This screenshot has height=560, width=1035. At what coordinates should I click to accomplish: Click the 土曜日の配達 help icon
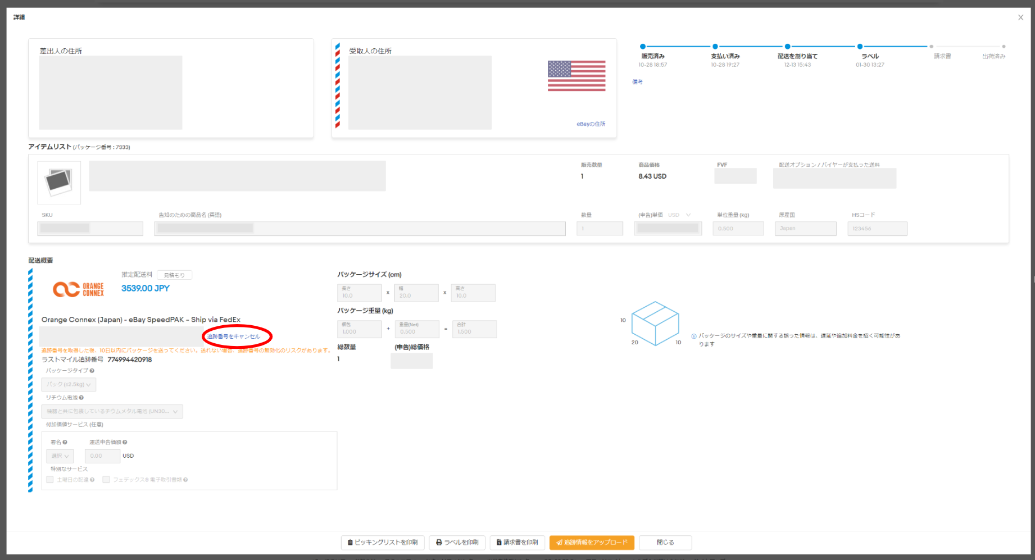pos(92,480)
